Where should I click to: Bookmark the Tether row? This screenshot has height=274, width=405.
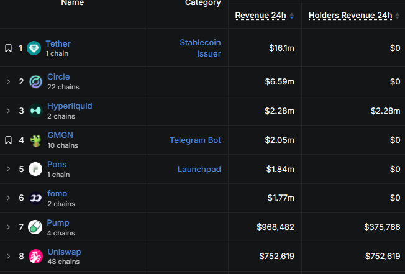(8, 48)
